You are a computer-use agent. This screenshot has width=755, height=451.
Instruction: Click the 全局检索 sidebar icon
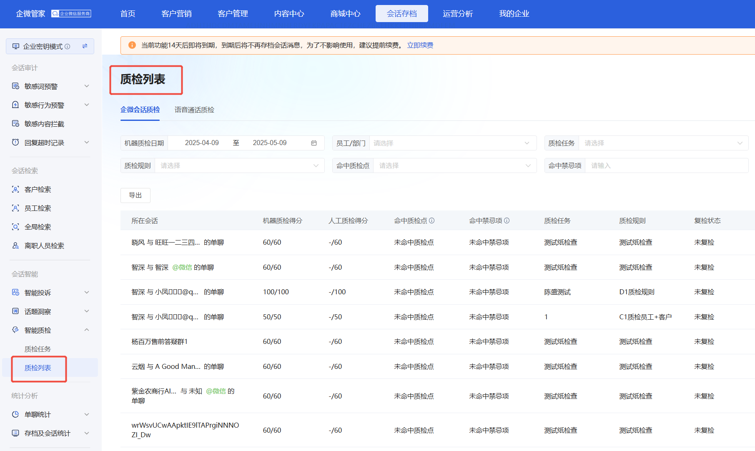click(x=15, y=227)
